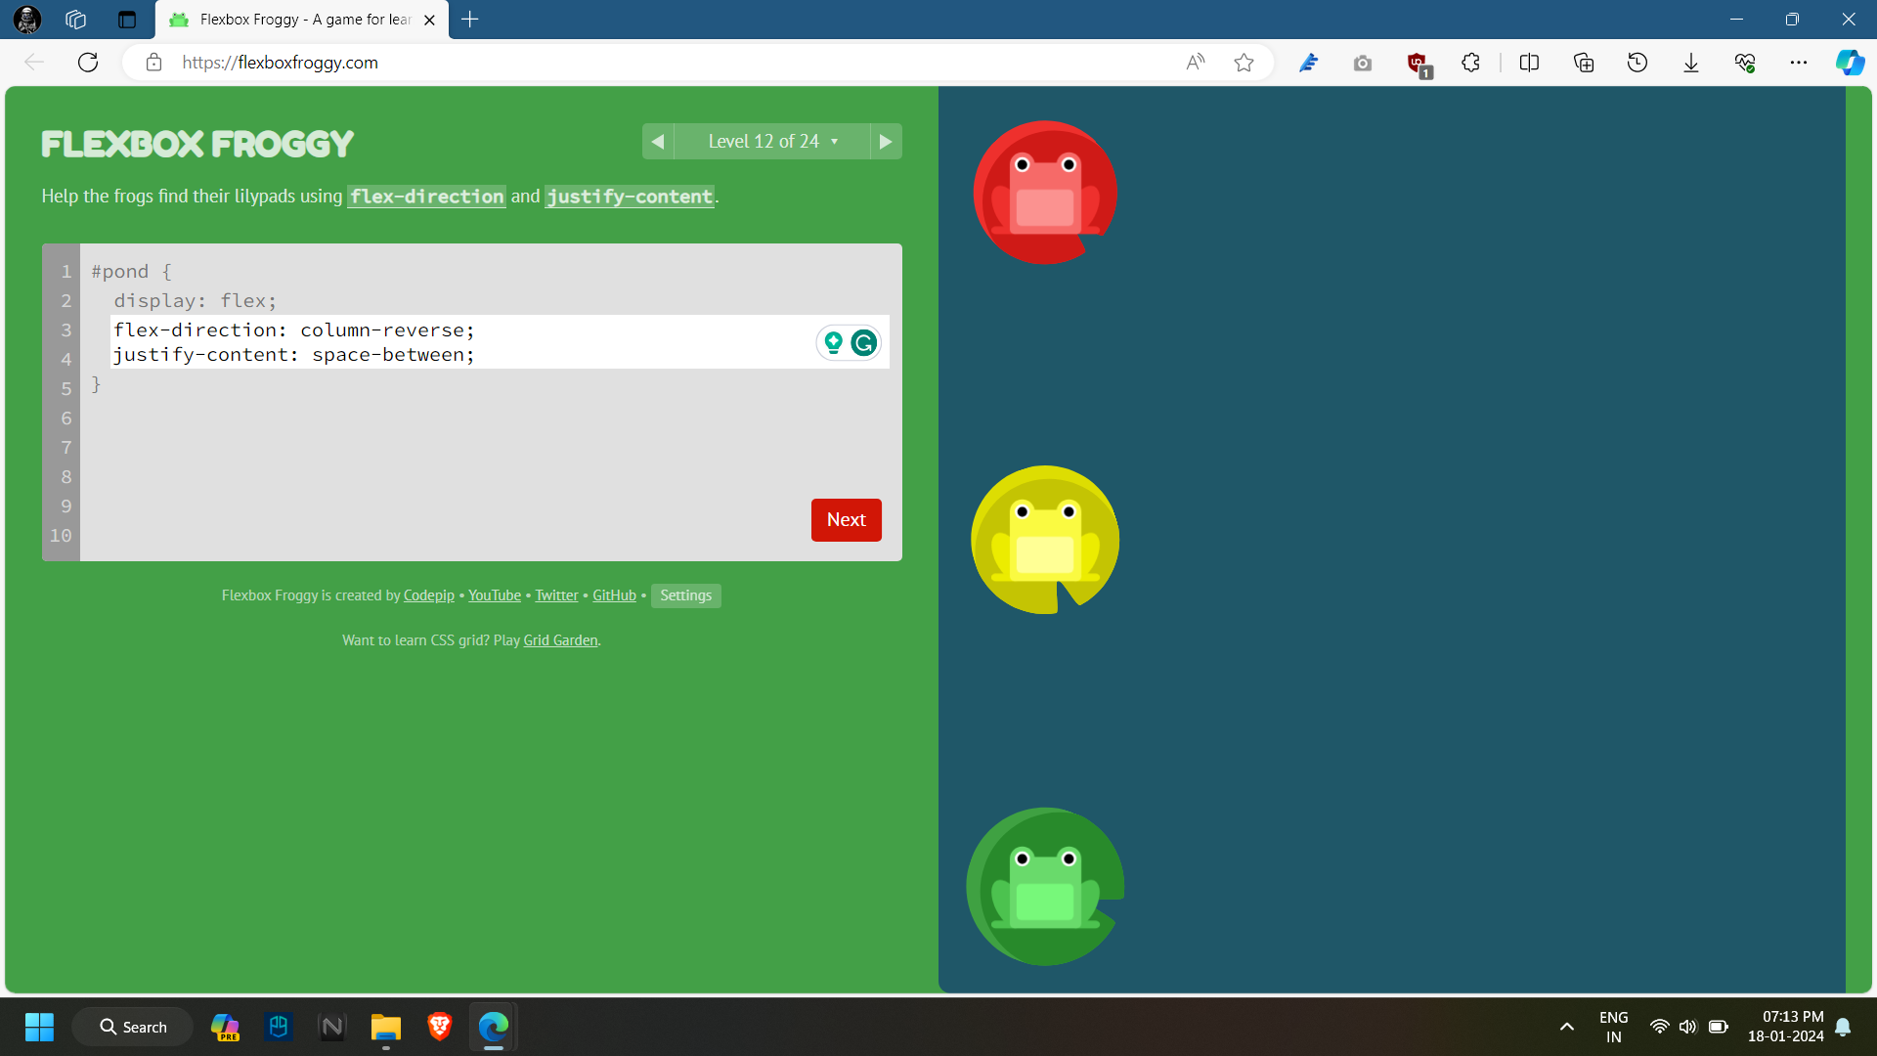Toggle split screen view in the toolbar
Screen dimensions: 1877x1056
pyautogui.click(x=1529, y=63)
